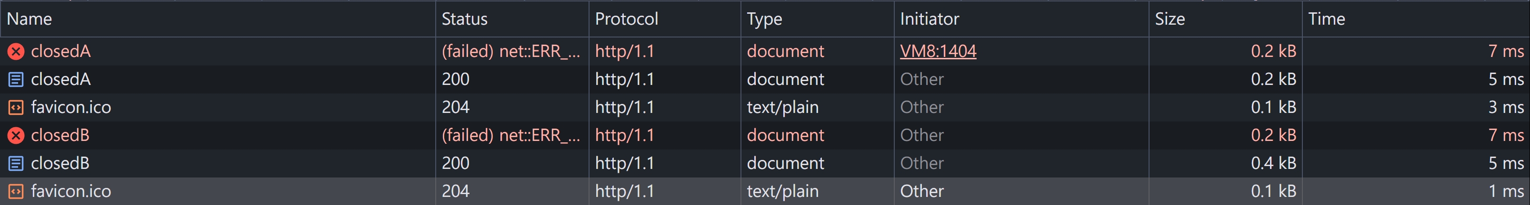Click the 0.4 kB size value

1273,164
